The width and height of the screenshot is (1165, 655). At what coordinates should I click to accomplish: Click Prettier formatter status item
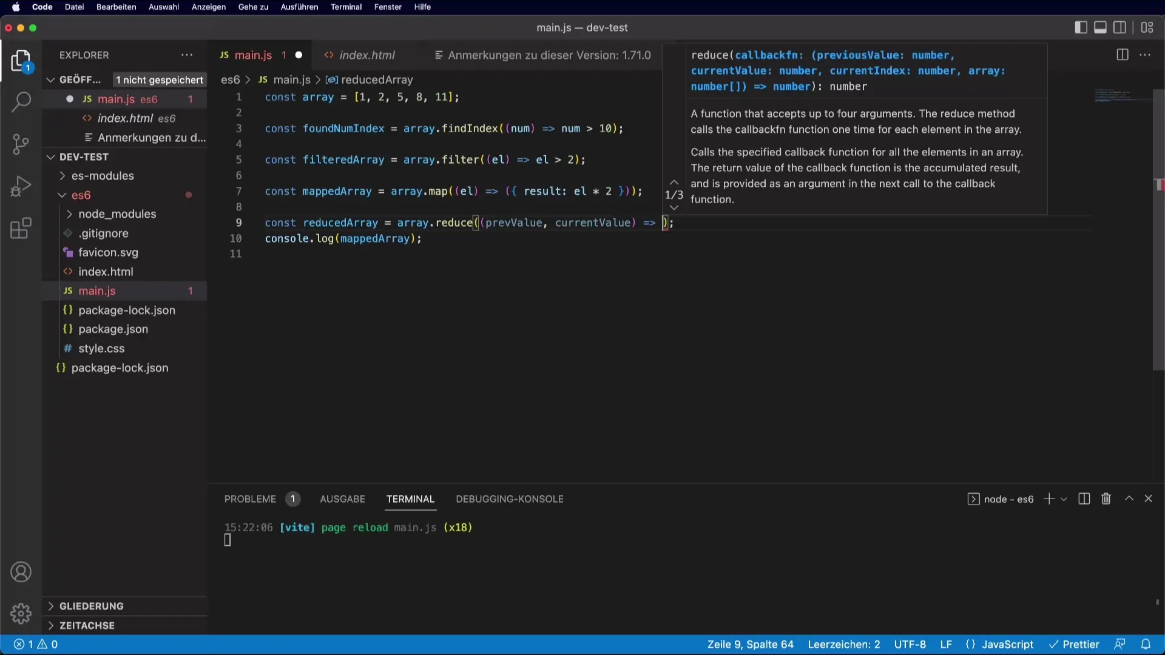[x=1075, y=645]
